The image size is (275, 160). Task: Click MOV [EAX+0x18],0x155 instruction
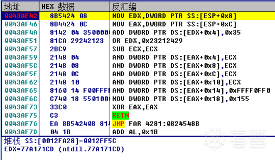181,99
